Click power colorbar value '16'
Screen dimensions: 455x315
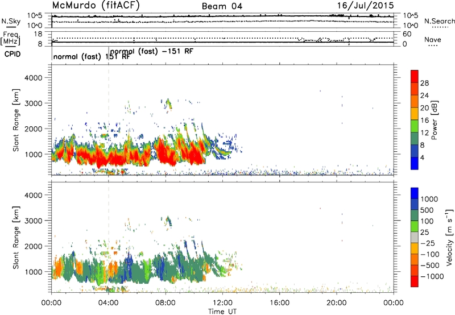pos(424,121)
